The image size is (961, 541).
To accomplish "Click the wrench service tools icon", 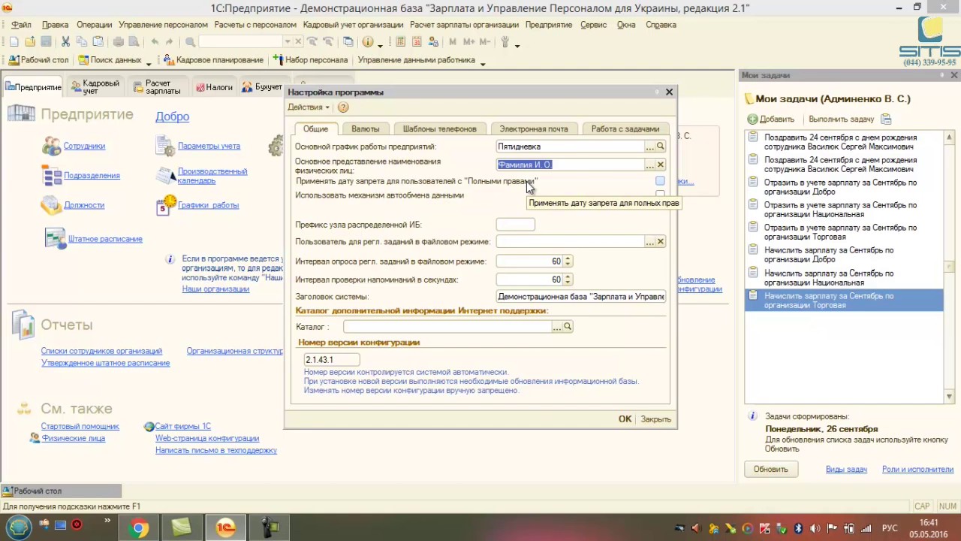I will [x=505, y=42].
